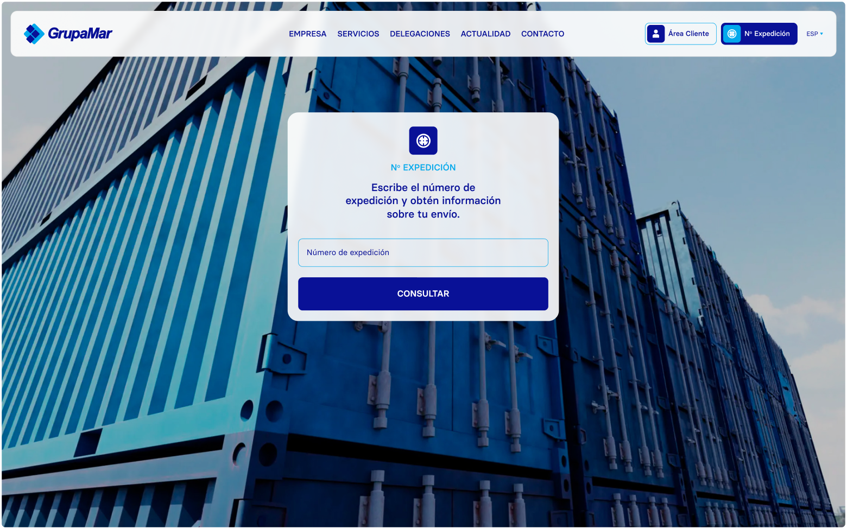Open the ACTUALIDAD page
Image resolution: width=847 pixels, height=529 pixels.
(485, 34)
